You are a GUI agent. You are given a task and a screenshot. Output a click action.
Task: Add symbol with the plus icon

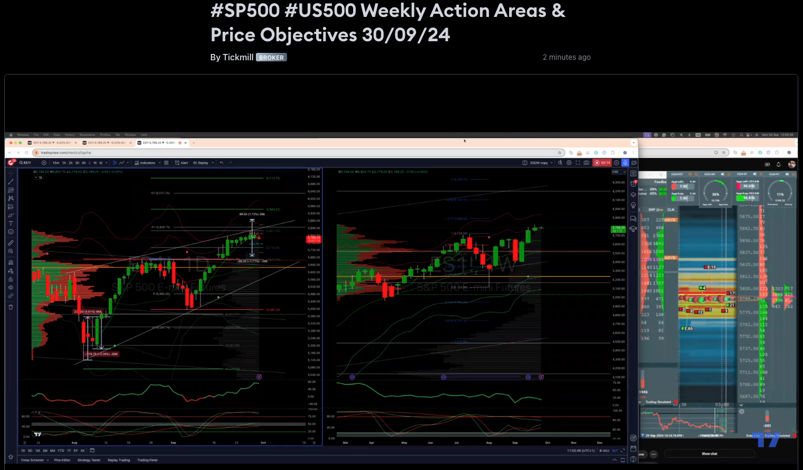[x=44, y=163]
